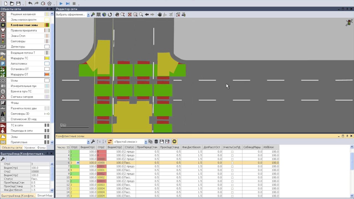The height and width of the screenshot is (199, 354).
Task: Click Конфликтные зоны color swatch
Action: click(47, 25)
